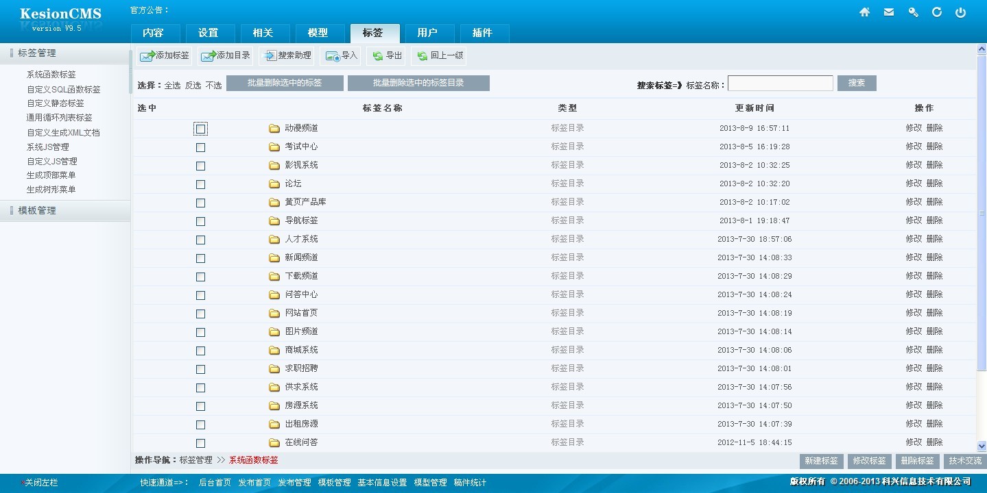
Task: Click folder icon of 问答中心
Action: point(274,294)
